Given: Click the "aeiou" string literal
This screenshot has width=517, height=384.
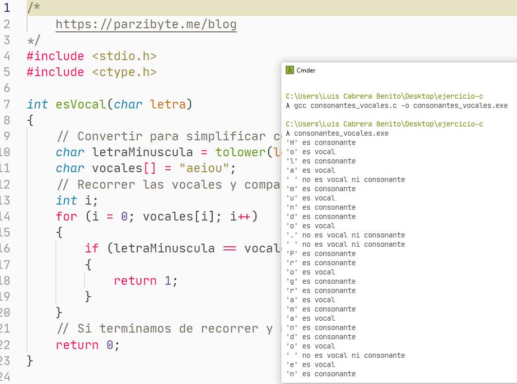Looking at the screenshot, I should 204,168.
